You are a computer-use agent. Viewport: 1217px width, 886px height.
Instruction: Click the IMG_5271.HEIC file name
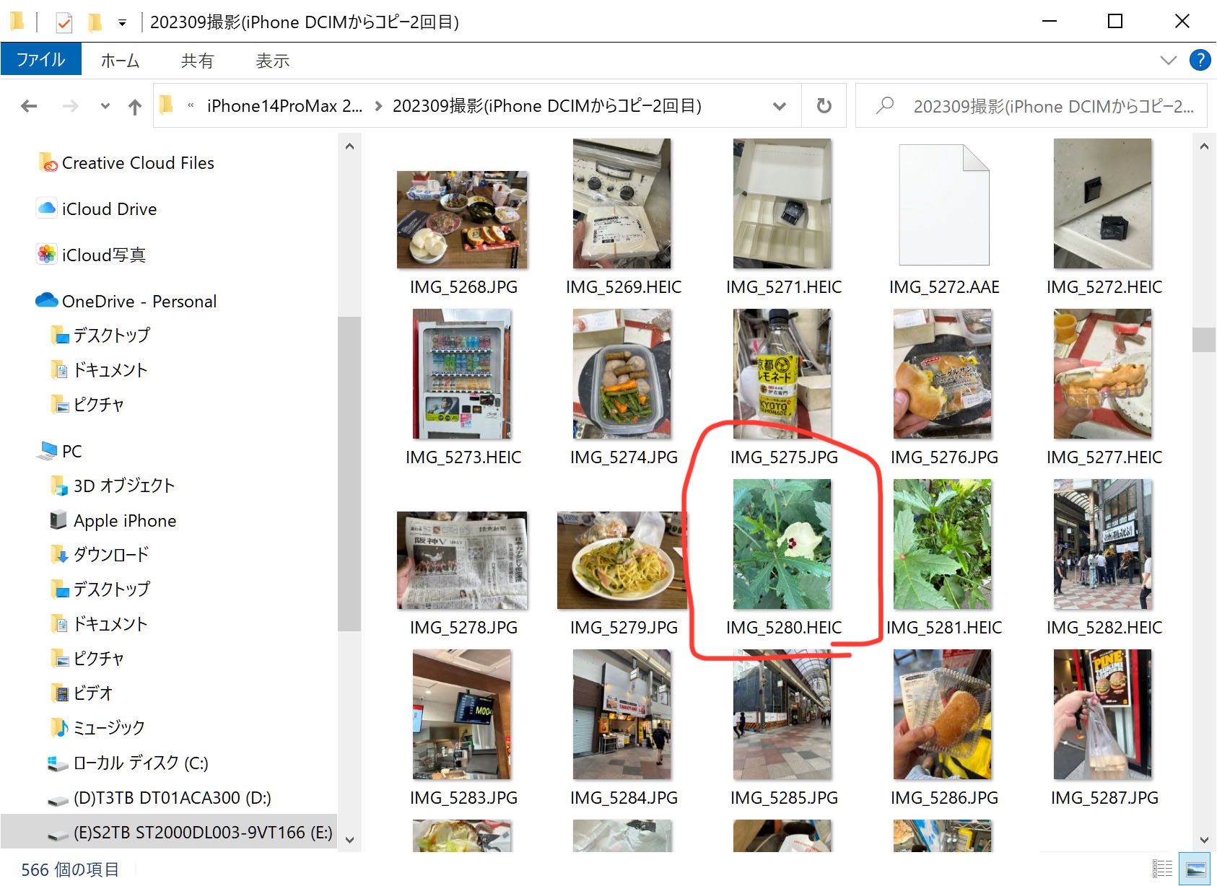coord(784,287)
